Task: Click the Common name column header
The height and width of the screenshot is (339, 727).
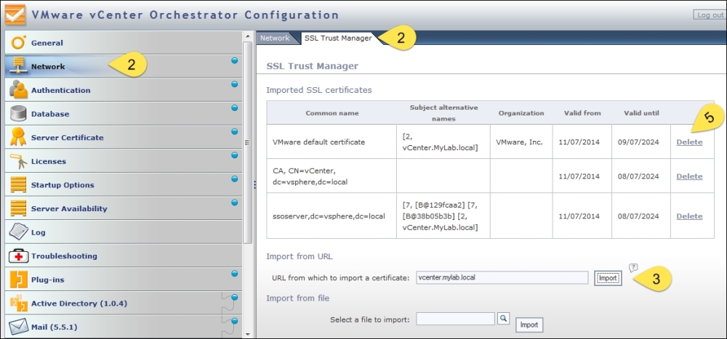Action: (332, 113)
